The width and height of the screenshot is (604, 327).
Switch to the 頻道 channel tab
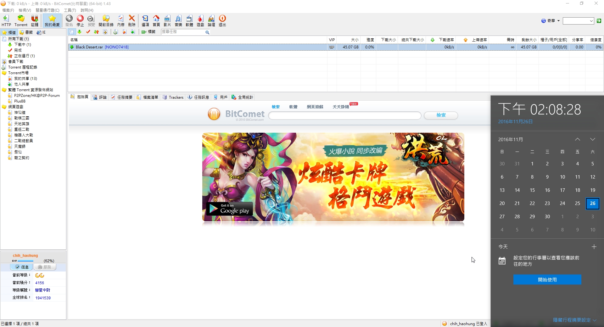click(9, 32)
